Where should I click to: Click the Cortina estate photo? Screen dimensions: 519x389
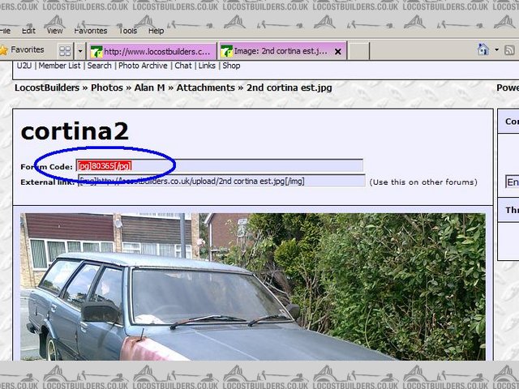pyautogui.click(x=253, y=286)
